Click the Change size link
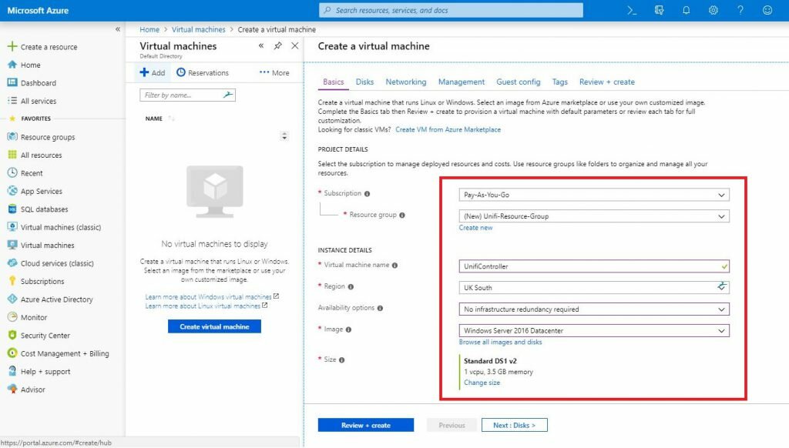This screenshot has width=789, height=448. pos(482,383)
